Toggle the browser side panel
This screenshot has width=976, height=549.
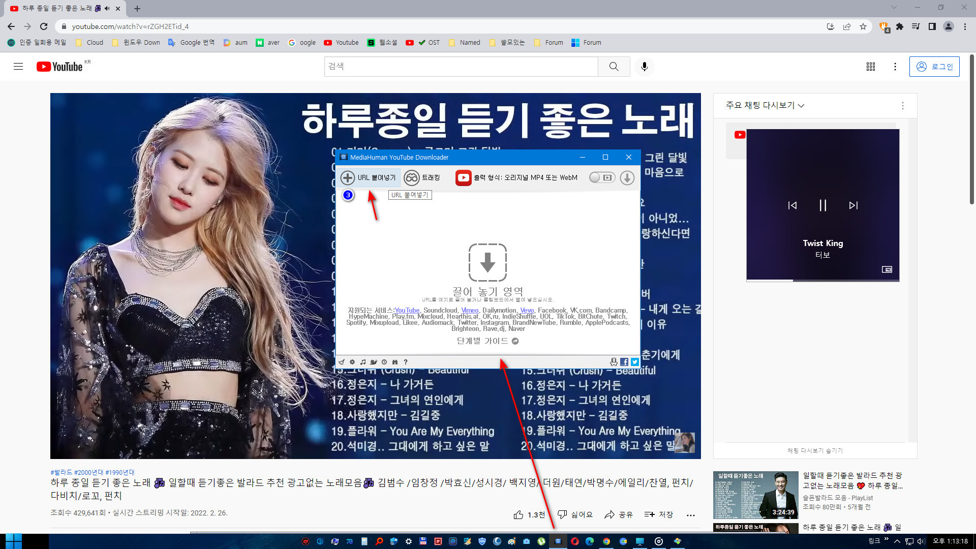(x=932, y=26)
